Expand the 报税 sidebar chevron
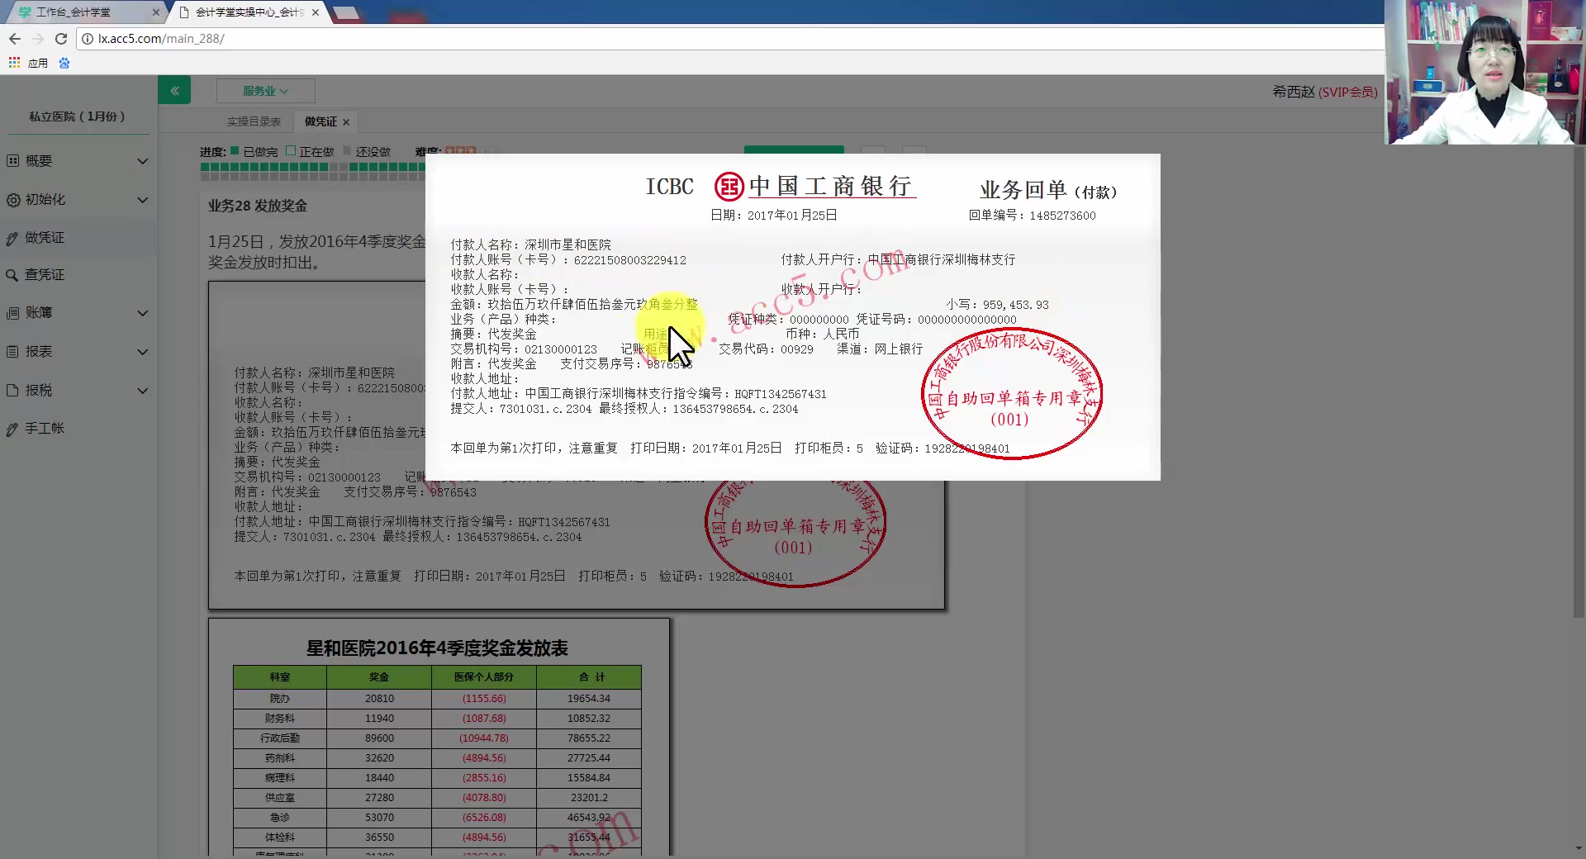 tap(143, 391)
